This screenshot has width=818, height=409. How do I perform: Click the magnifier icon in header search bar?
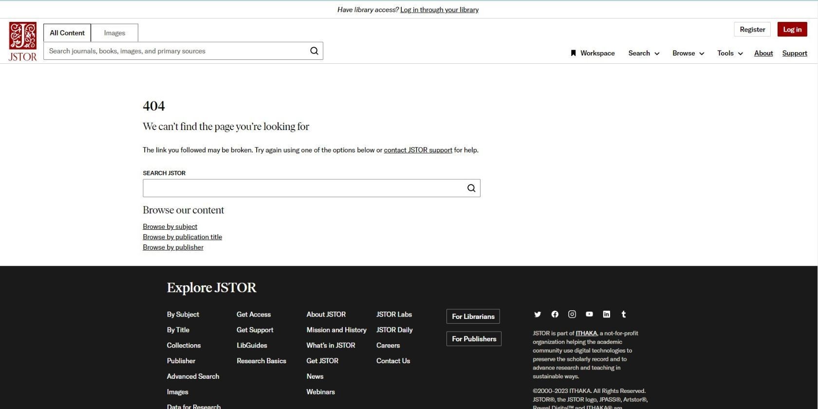[314, 51]
